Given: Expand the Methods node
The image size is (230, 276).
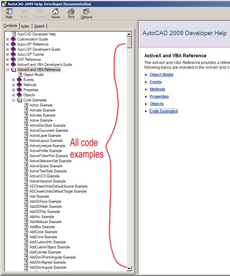Looking at the screenshot, I should [x=14, y=85].
